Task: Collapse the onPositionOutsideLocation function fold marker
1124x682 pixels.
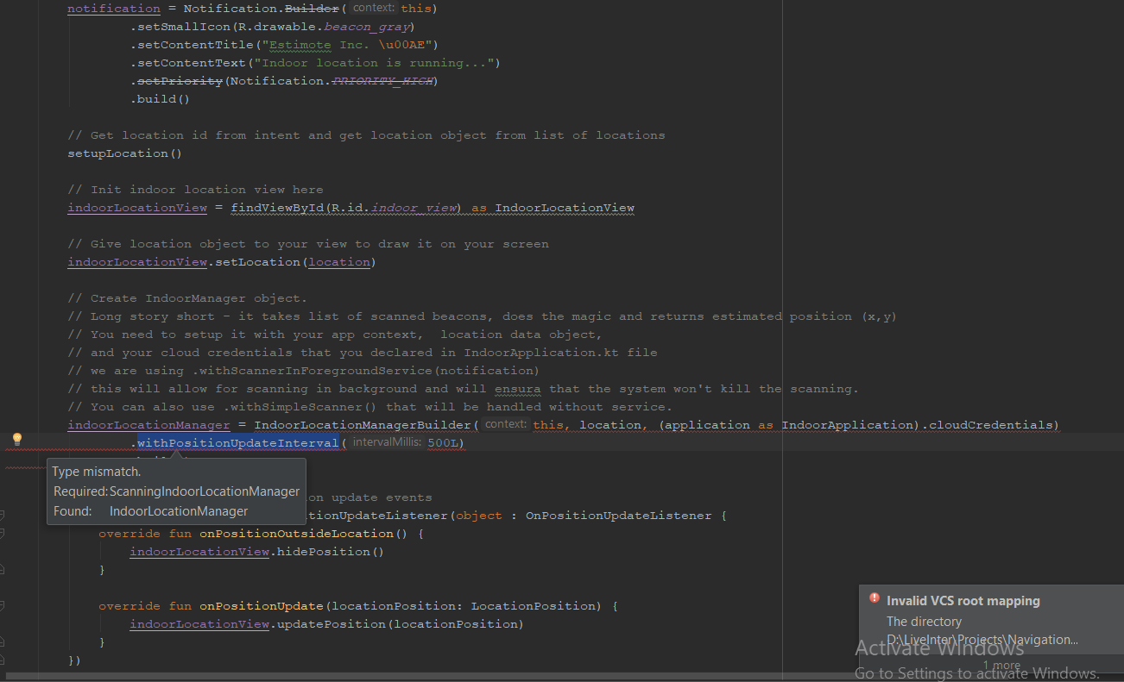Action: pos(3,534)
